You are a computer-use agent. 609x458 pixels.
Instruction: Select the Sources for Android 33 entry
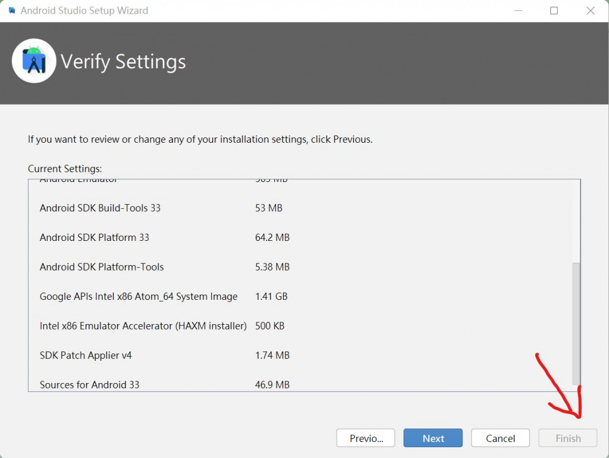(89, 385)
